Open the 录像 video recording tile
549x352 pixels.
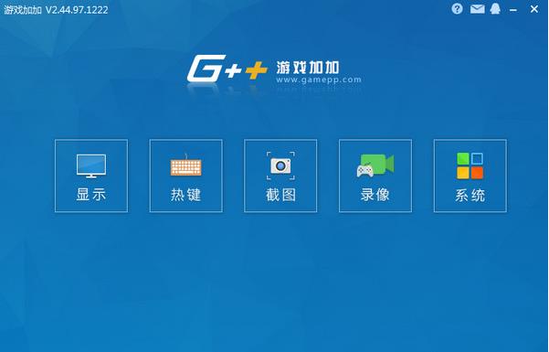pos(375,176)
